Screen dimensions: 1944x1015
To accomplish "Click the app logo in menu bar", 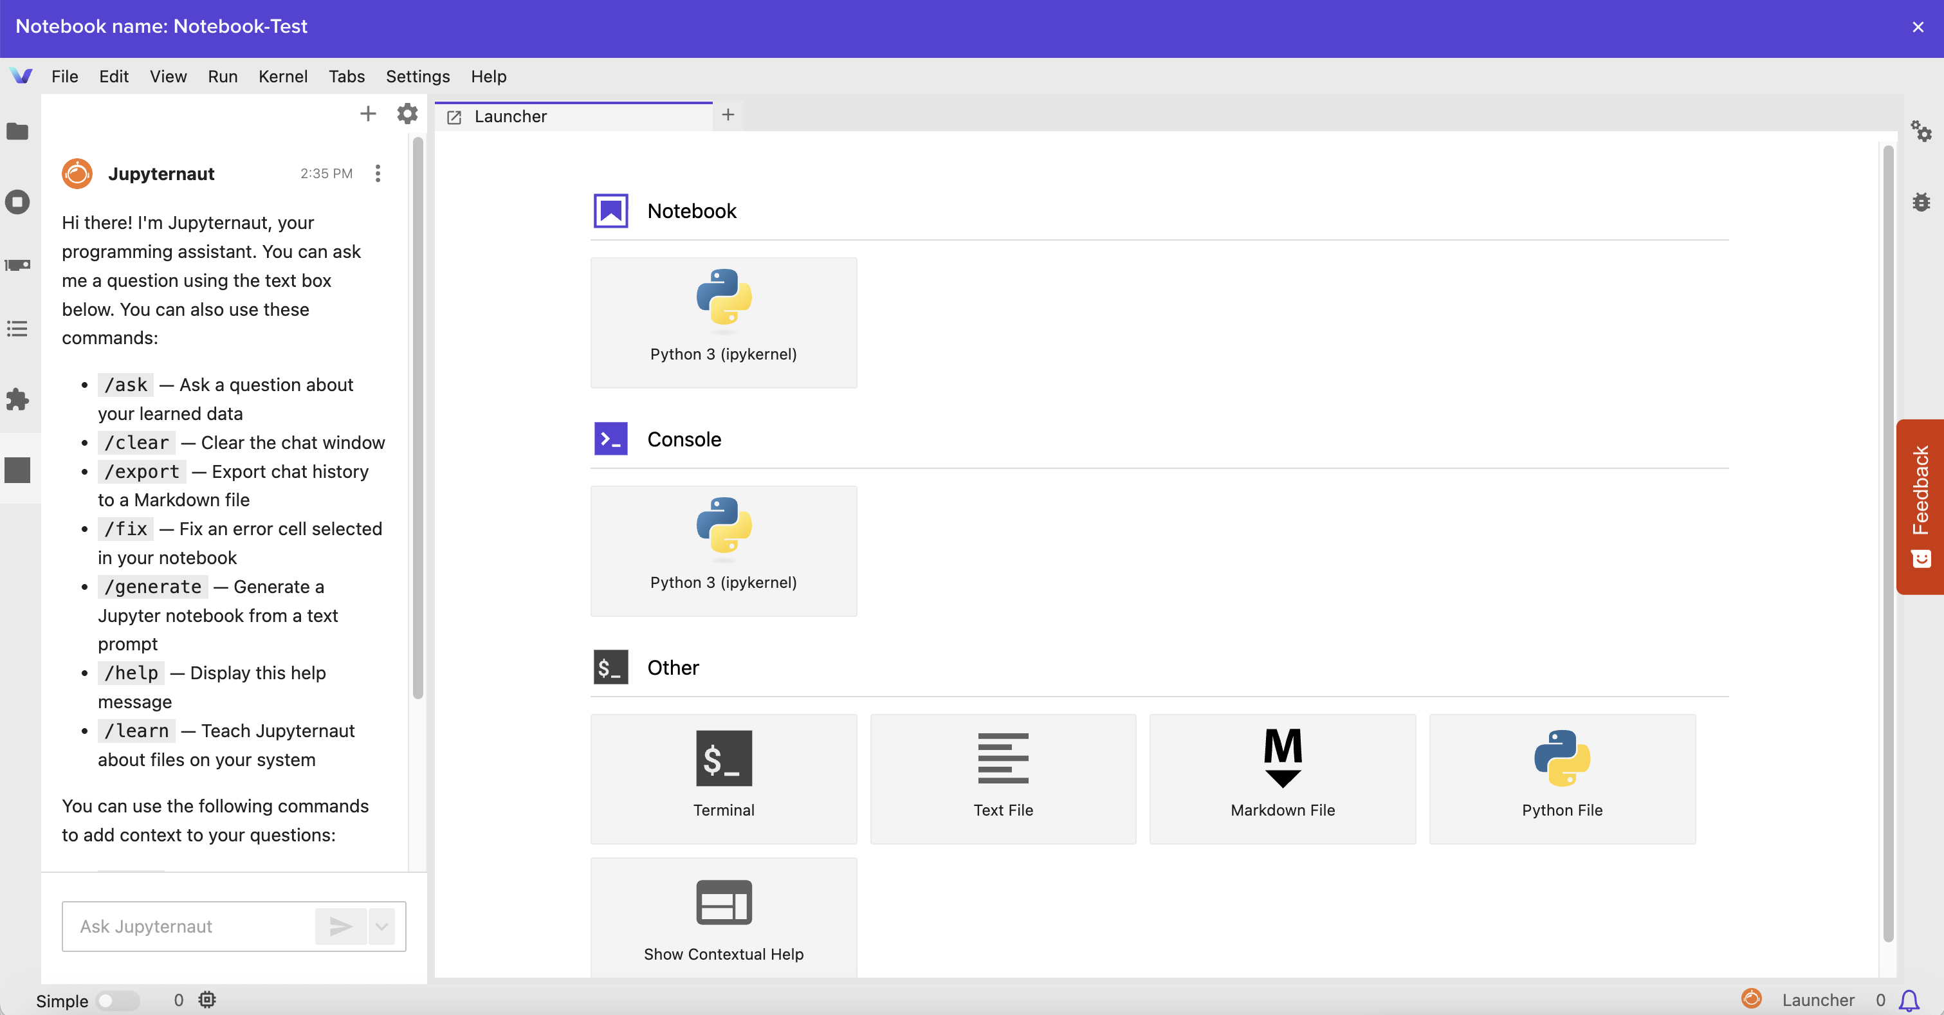I will 21,76.
